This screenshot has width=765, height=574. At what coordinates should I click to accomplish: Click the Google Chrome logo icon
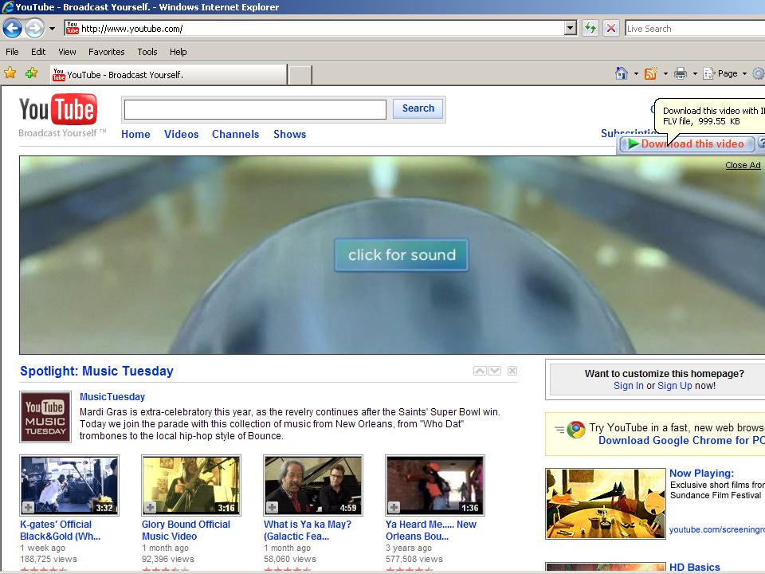pos(575,430)
